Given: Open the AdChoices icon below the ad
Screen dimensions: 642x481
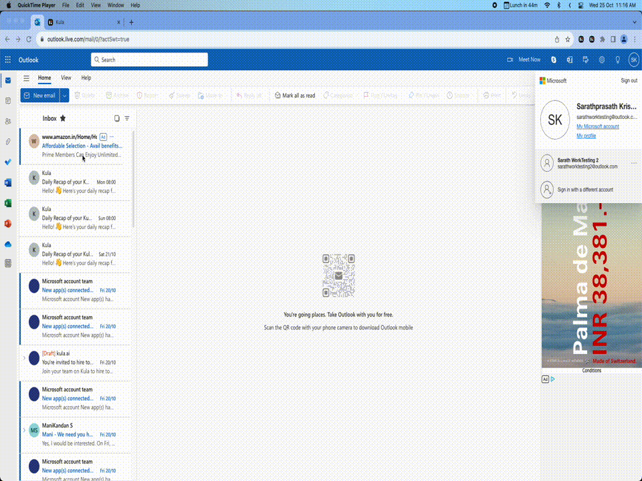Looking at the screenshot, I should coord(552,379).
